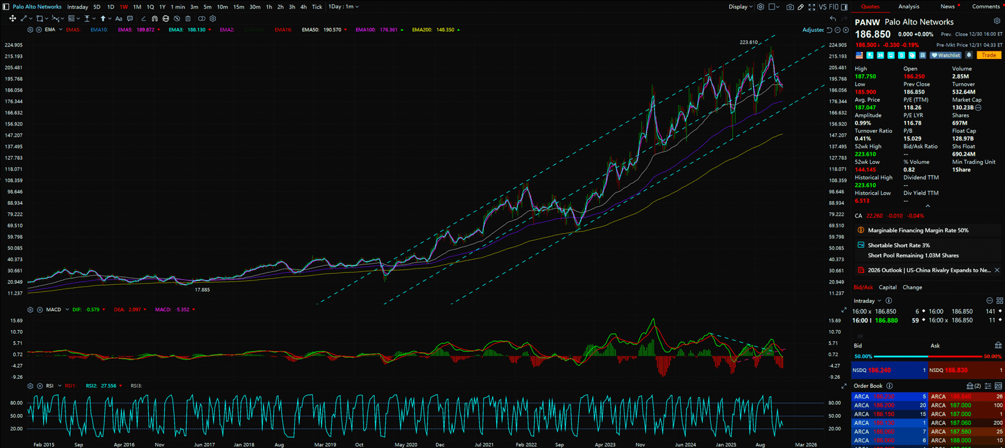Viewport: 1005px width, 448px height.
Task: Zoom in chart with plus icon
Action: 845,30
